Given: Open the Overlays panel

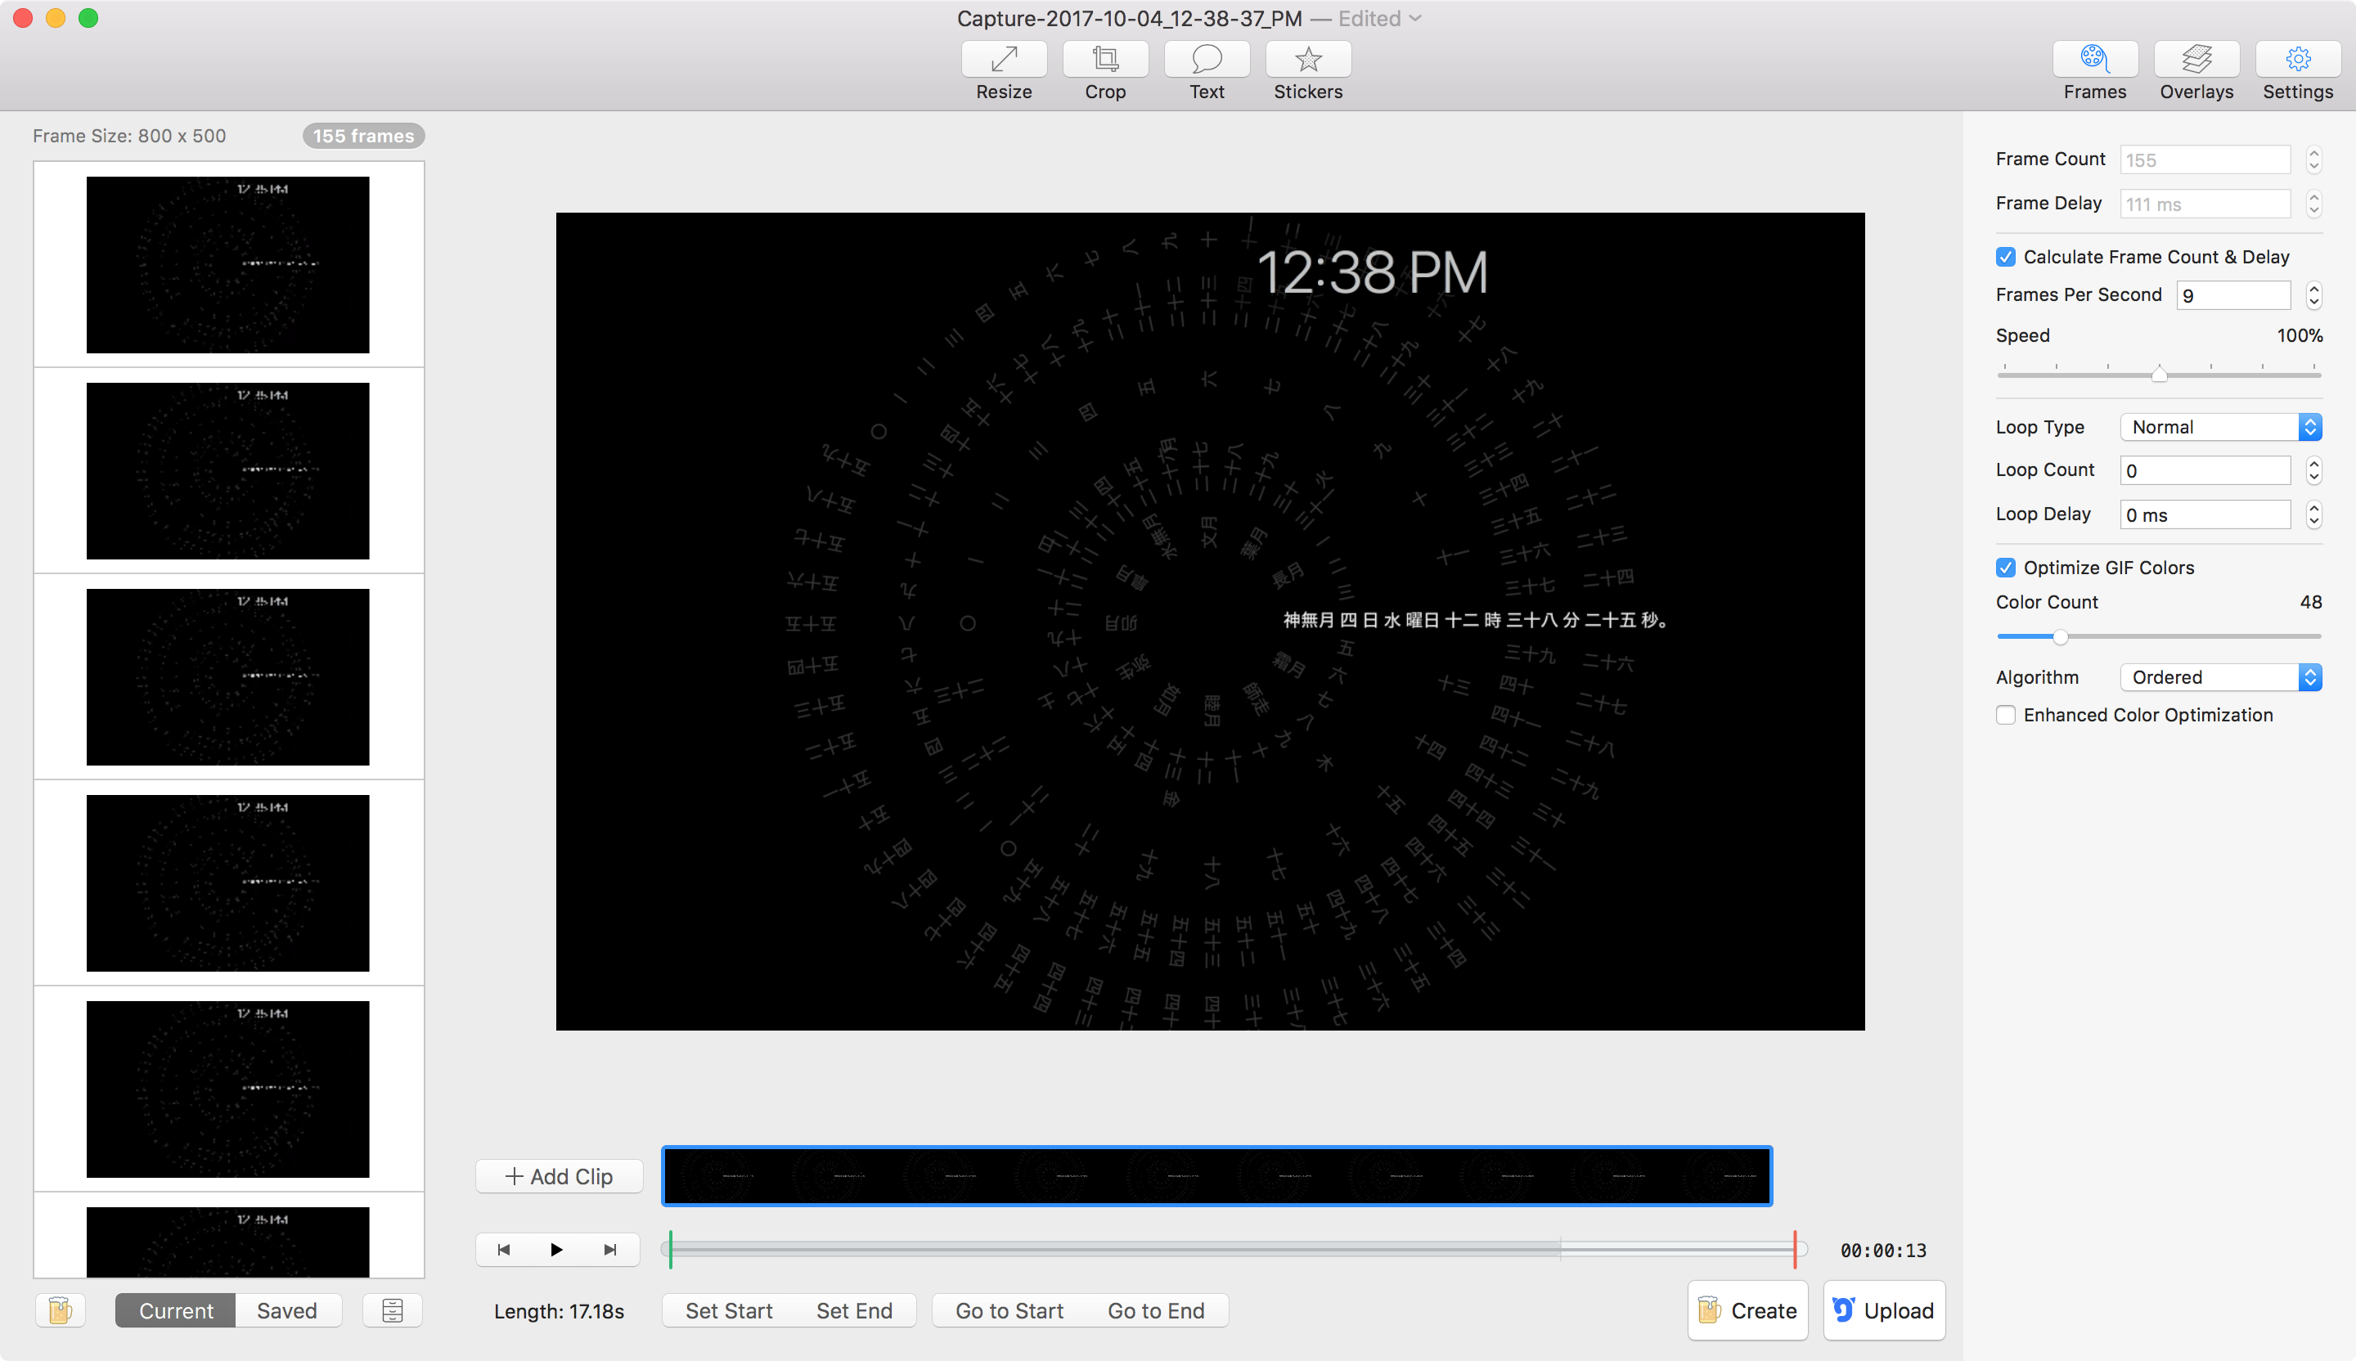Looking at the screenshot, I should pyautogui.click(x=2196, y=60).
